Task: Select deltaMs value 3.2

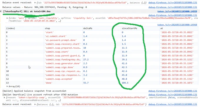Action: (x=85, y=75)
